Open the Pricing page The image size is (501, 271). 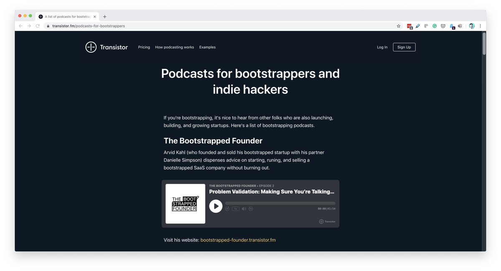144,47
